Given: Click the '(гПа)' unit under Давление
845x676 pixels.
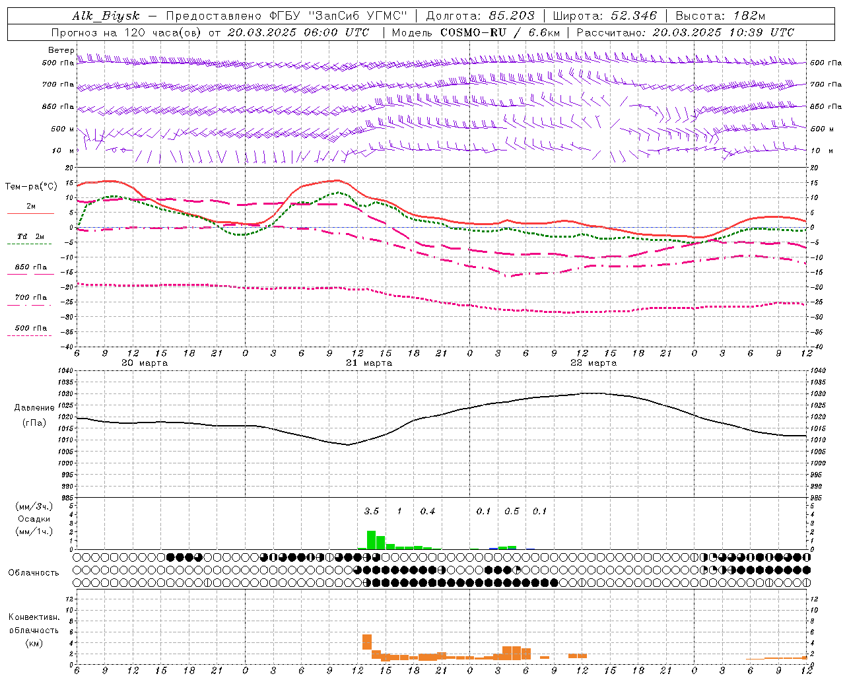Looking at the screenshot, I should 34,423.
